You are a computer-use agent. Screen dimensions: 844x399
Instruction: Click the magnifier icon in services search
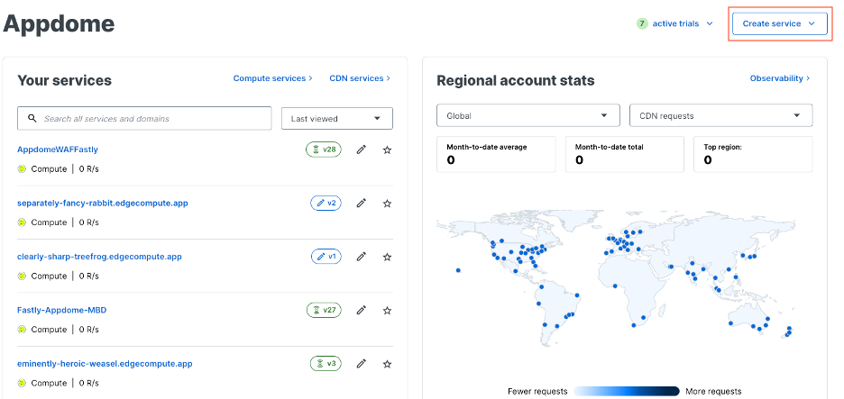(32, 118)
